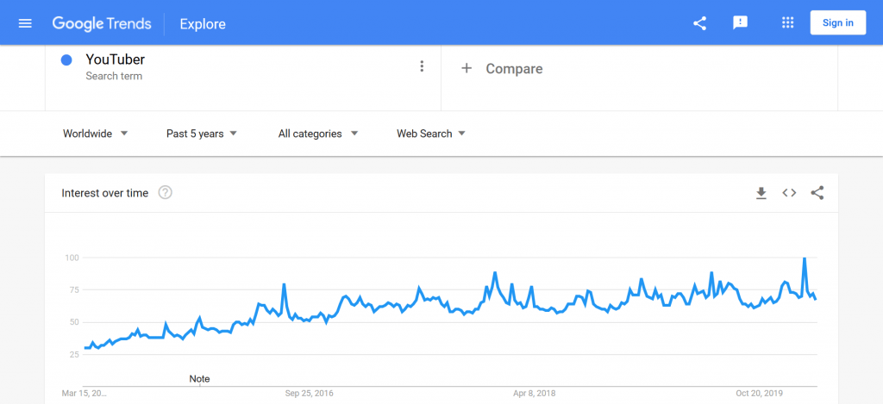Click the plus icon beside Compare
Viewport: 883px width, 404px height.
[x=467, y=69]
